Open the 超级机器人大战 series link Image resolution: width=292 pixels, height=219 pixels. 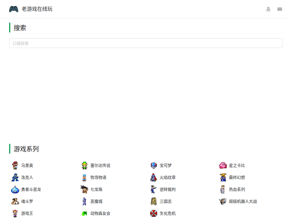point(243,201)
